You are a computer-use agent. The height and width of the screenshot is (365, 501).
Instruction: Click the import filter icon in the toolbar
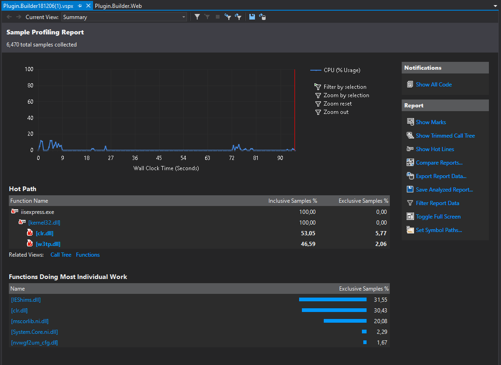(228, 17)
